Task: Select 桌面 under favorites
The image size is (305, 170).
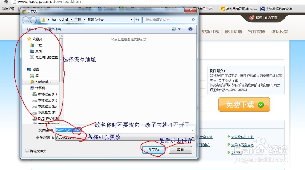Action: 36,51
